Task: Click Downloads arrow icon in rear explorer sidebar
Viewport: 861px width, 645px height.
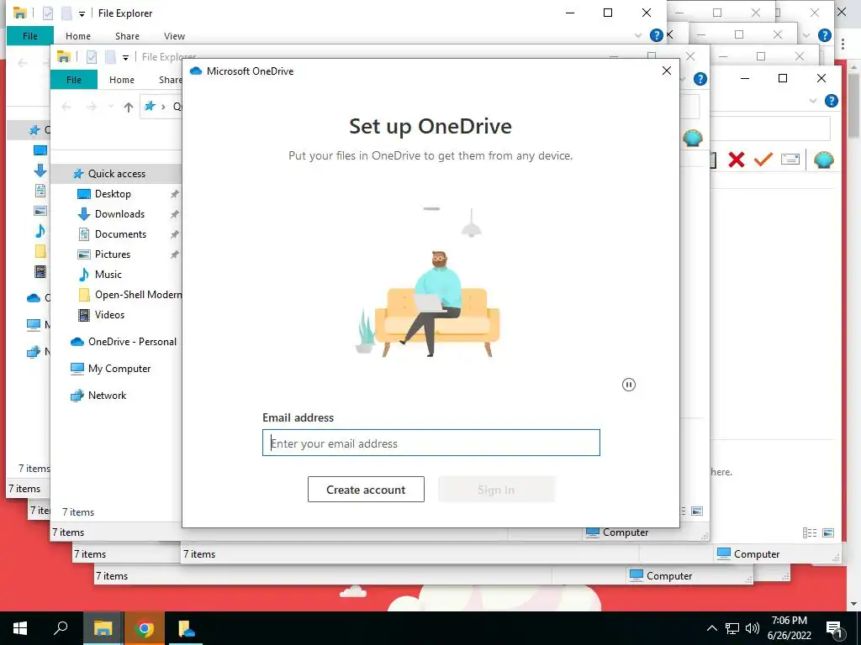Action: (40, 170)
